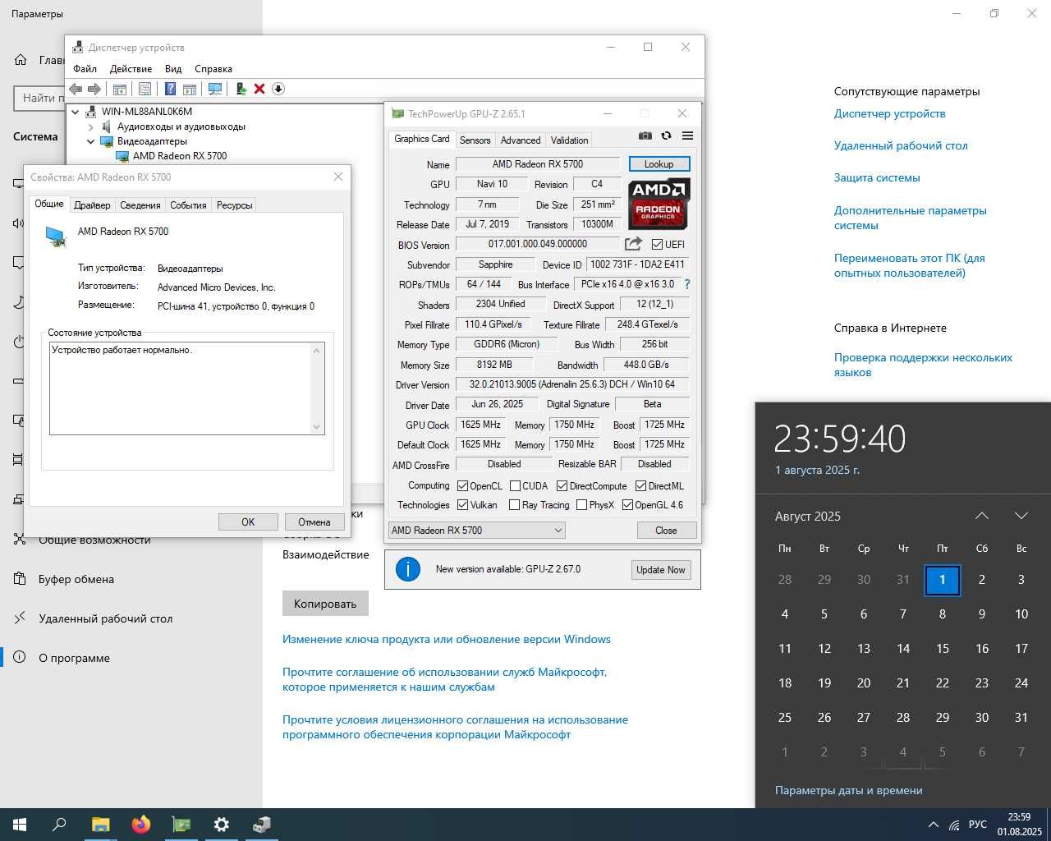Click the Windows Start button
1051x841 pixels.
20,825
